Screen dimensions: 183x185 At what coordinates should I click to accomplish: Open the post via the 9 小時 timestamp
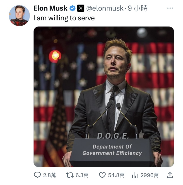(138, 8)
